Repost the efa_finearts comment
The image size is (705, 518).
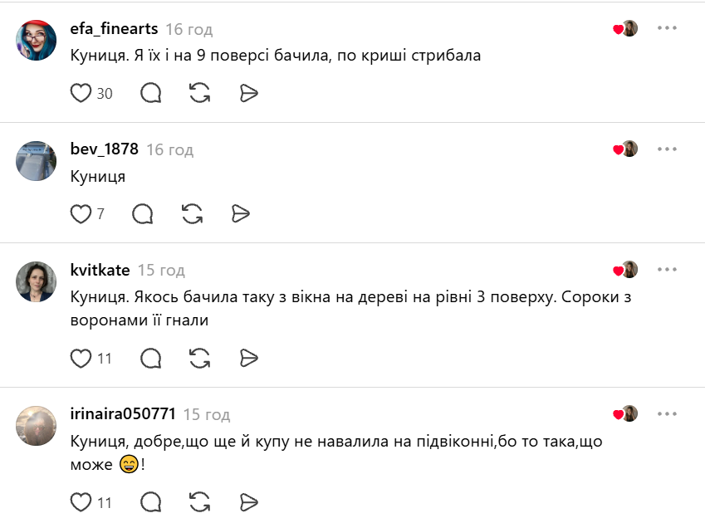coord(199,93)
